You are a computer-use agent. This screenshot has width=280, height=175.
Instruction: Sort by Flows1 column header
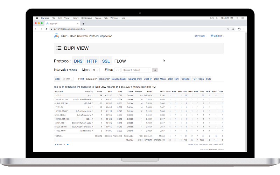(x=139, y=91)
